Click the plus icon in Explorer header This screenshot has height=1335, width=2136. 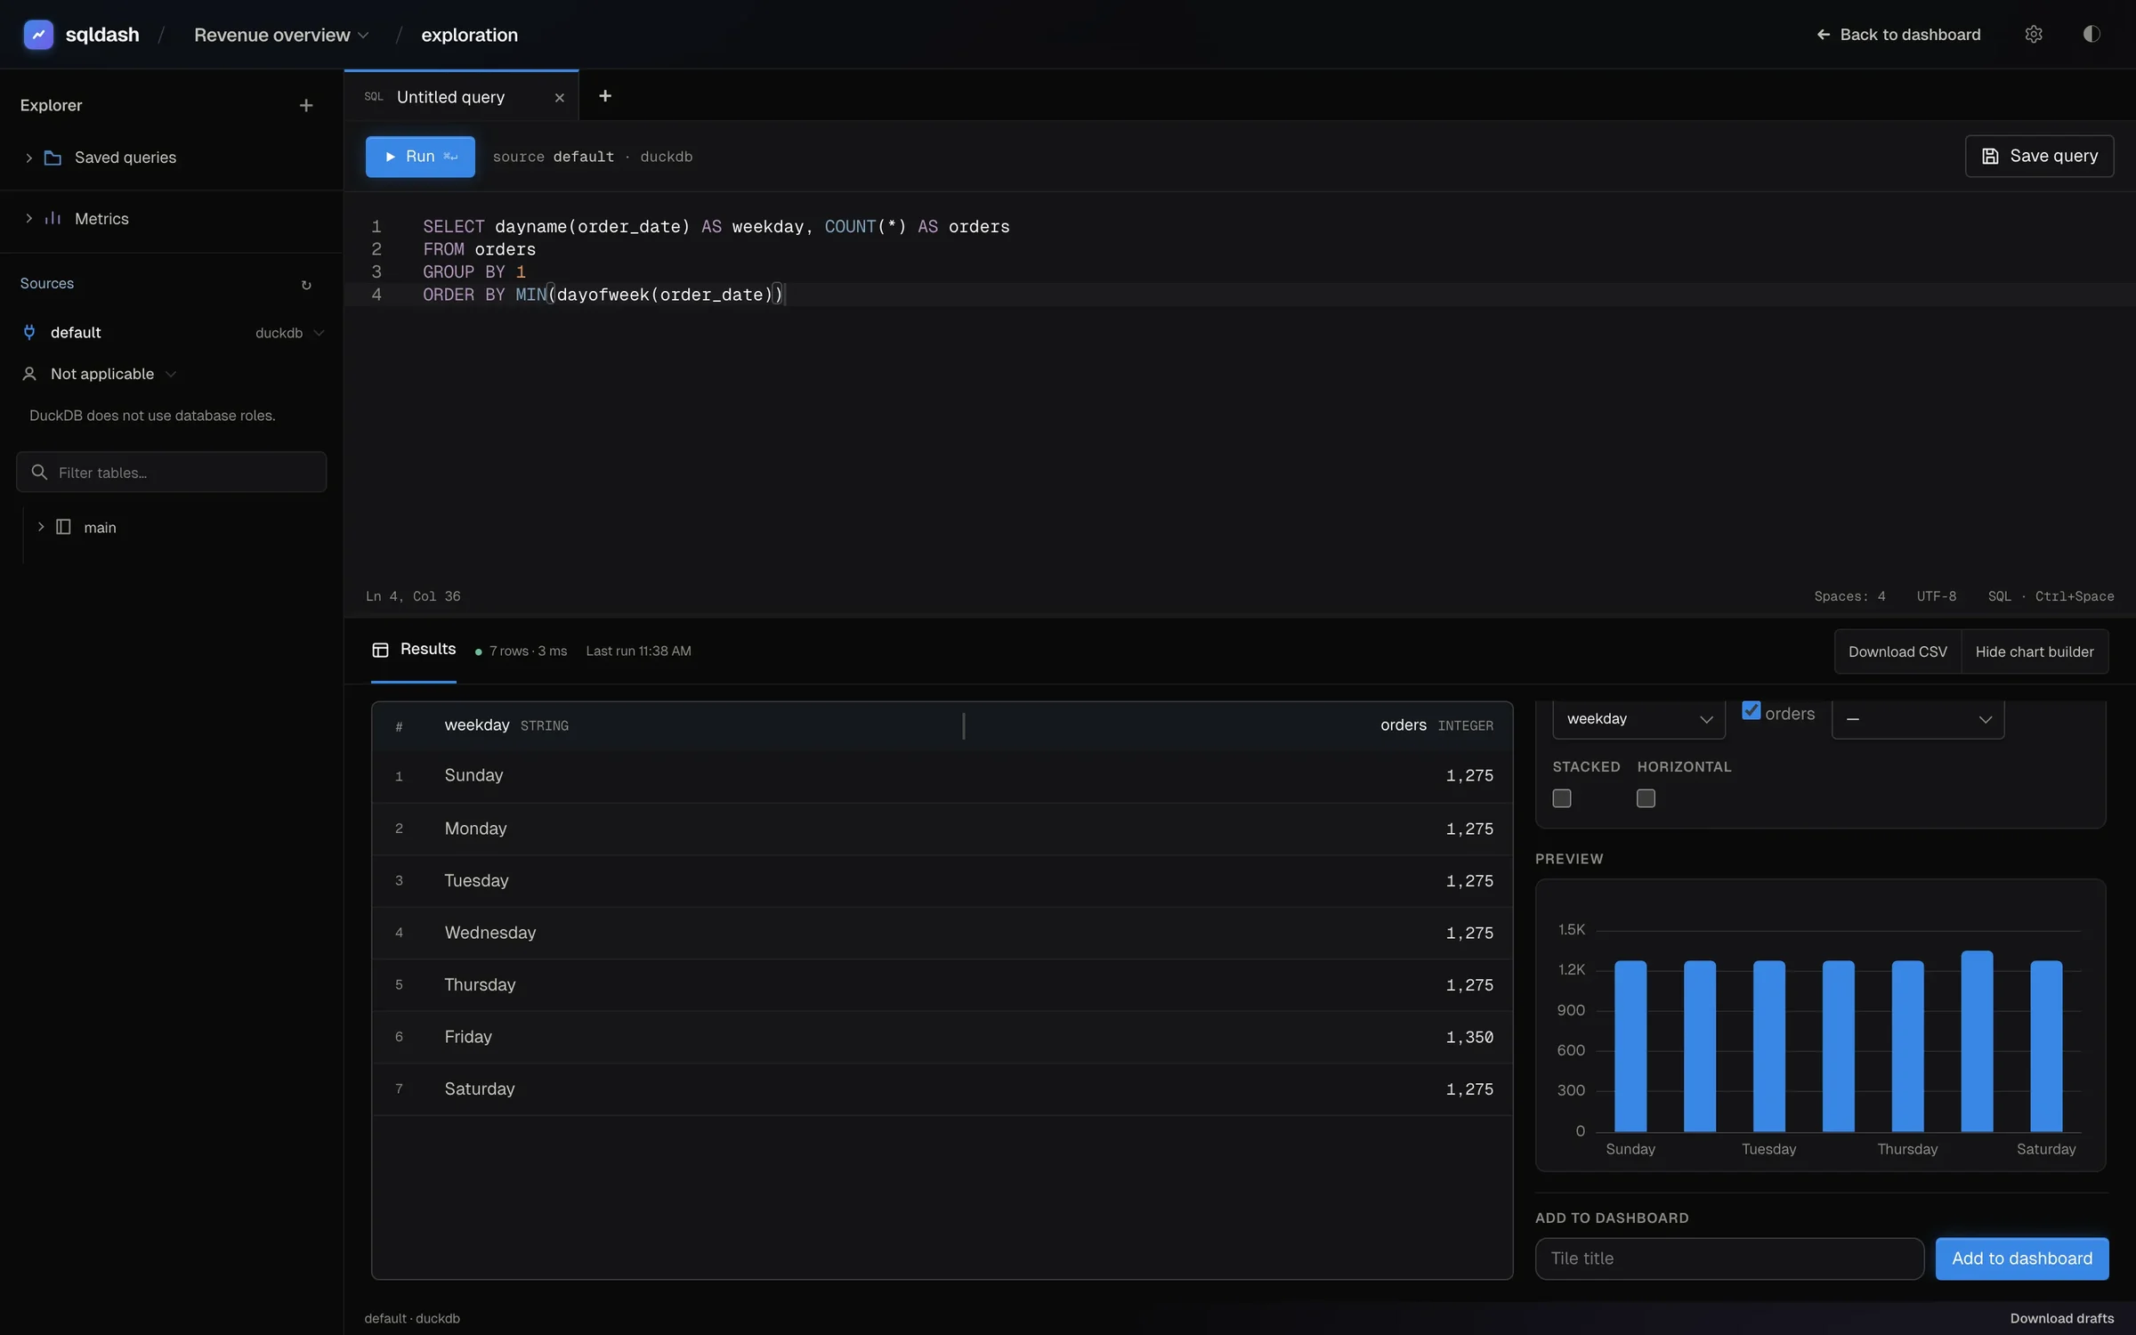[x=306, y=105]
